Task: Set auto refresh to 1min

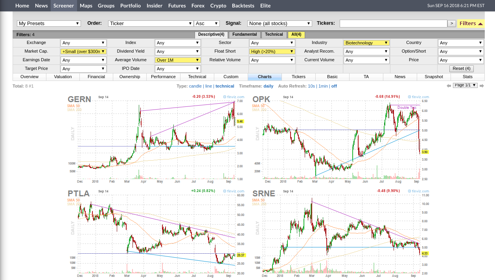Action: 323,86
